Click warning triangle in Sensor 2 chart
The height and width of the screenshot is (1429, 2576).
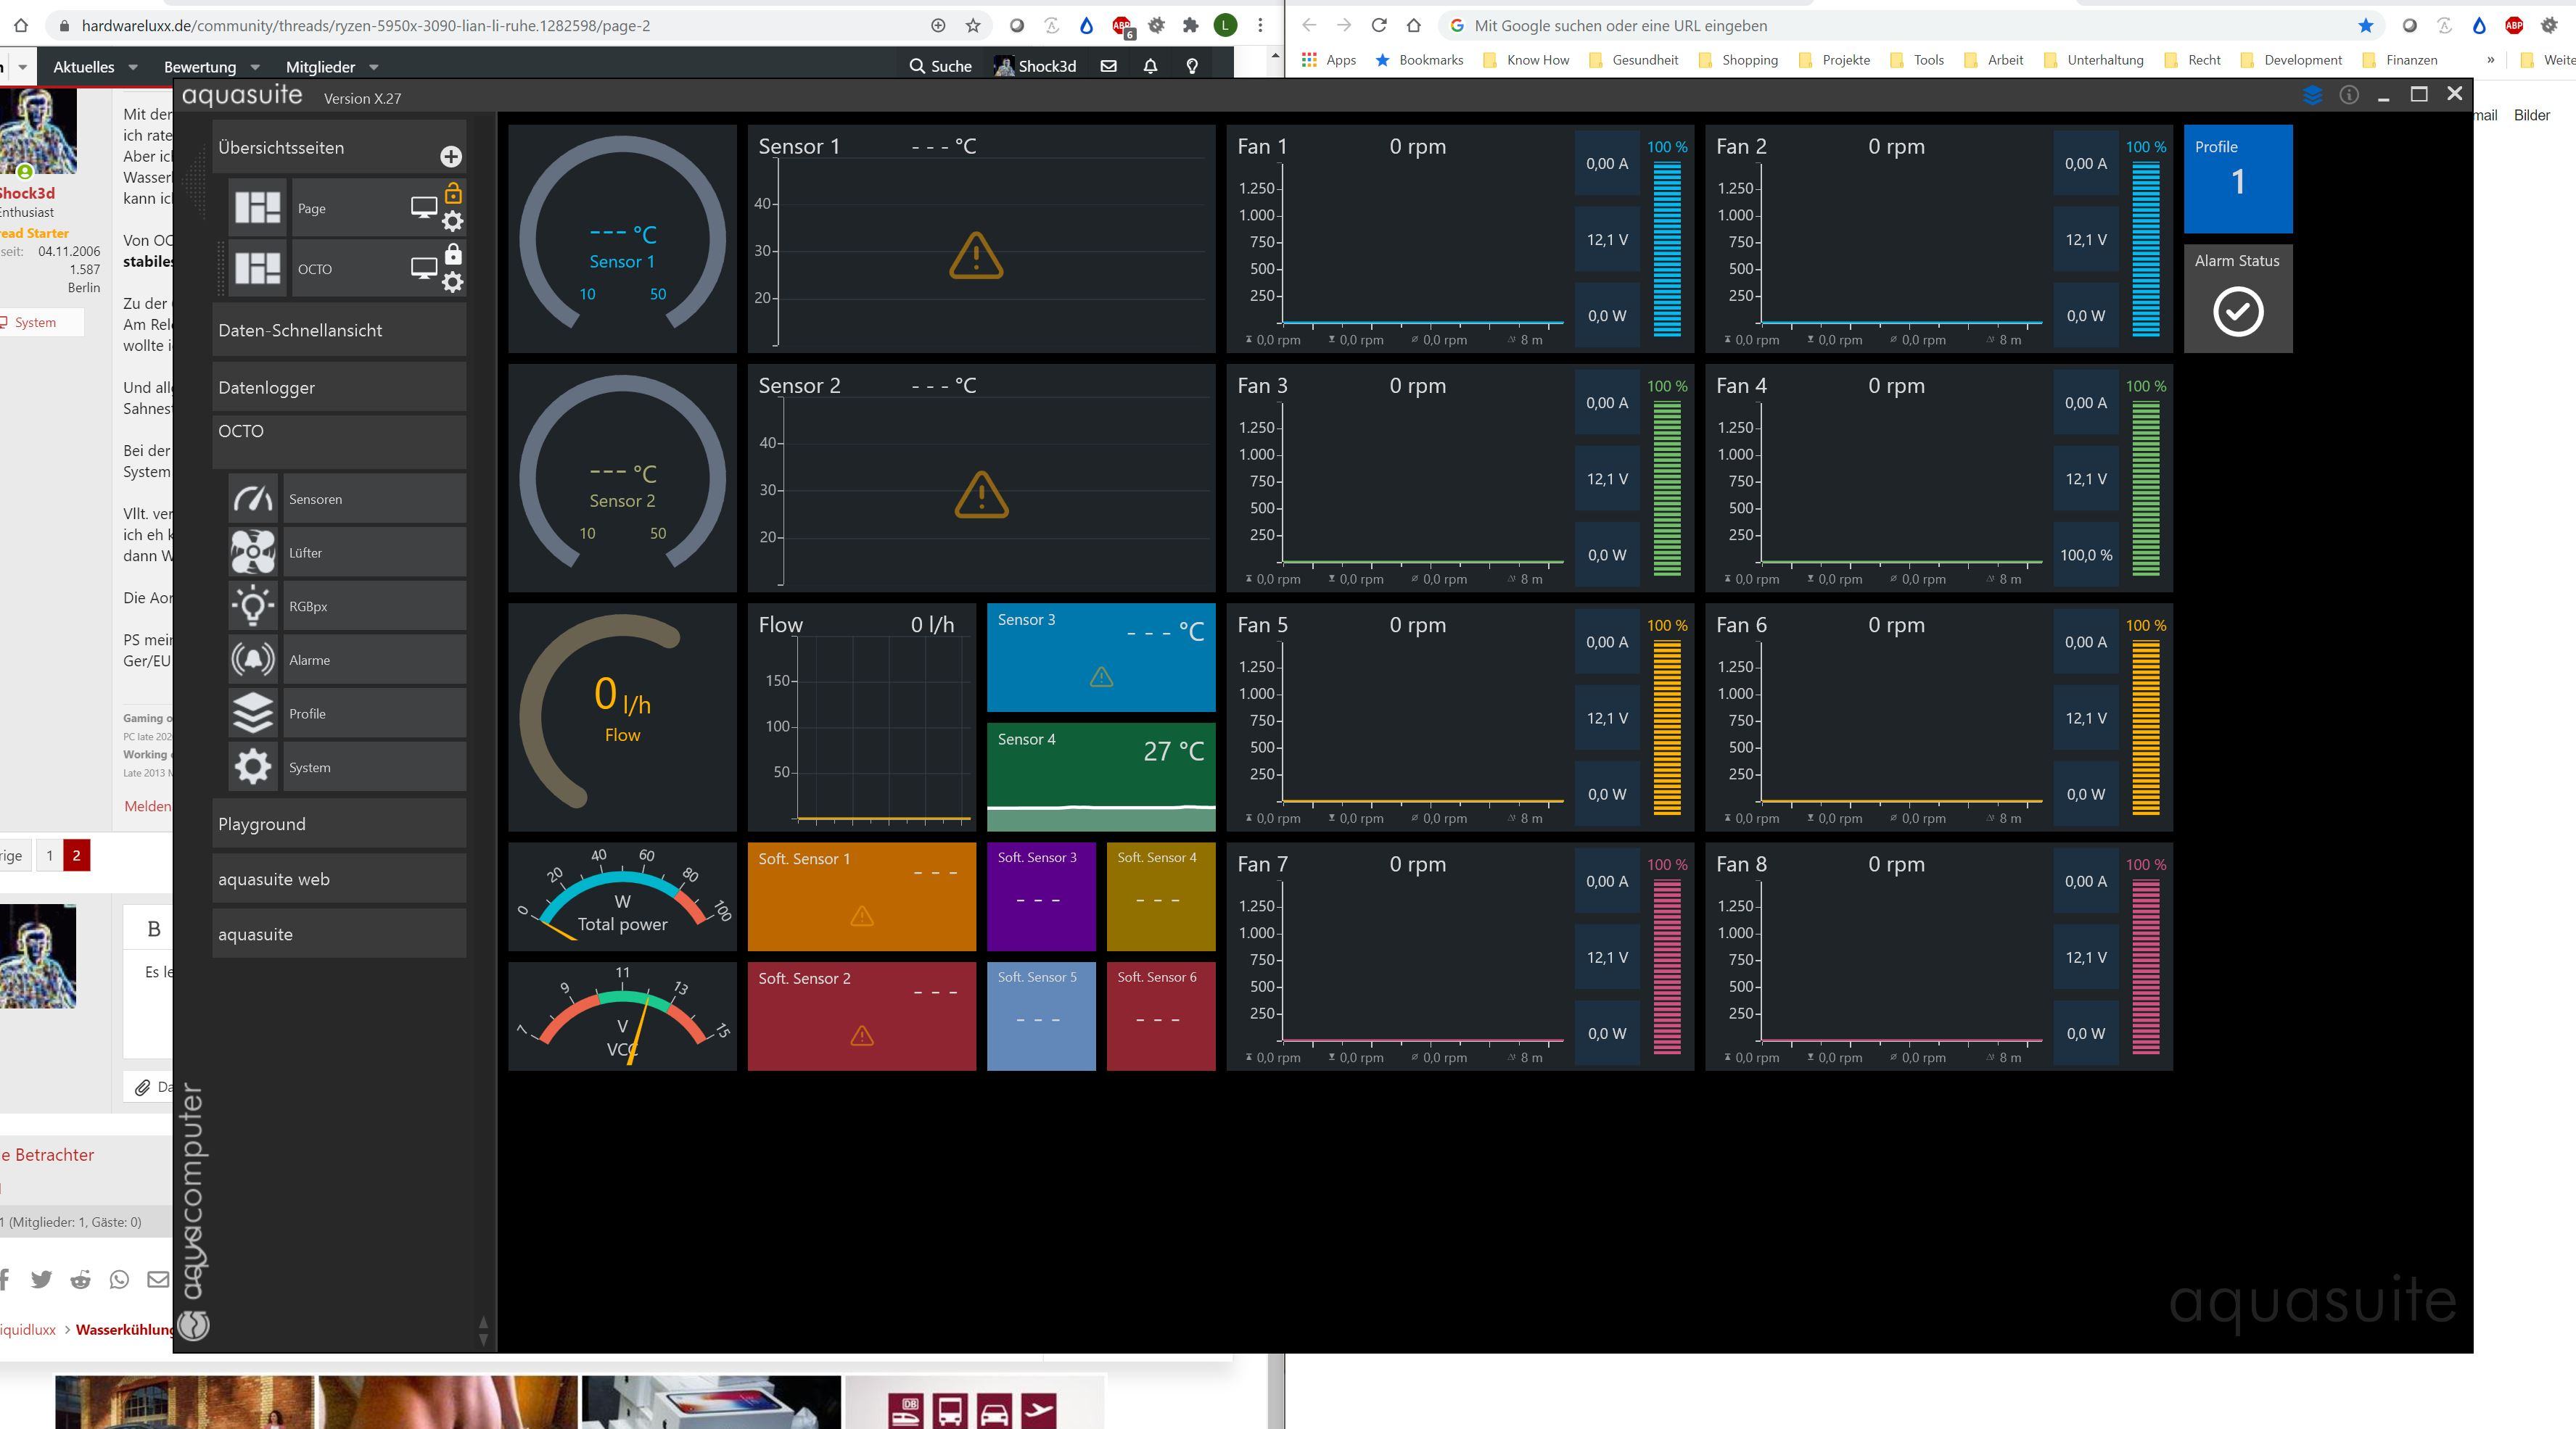pyautogui.click(x=981, y=494)
